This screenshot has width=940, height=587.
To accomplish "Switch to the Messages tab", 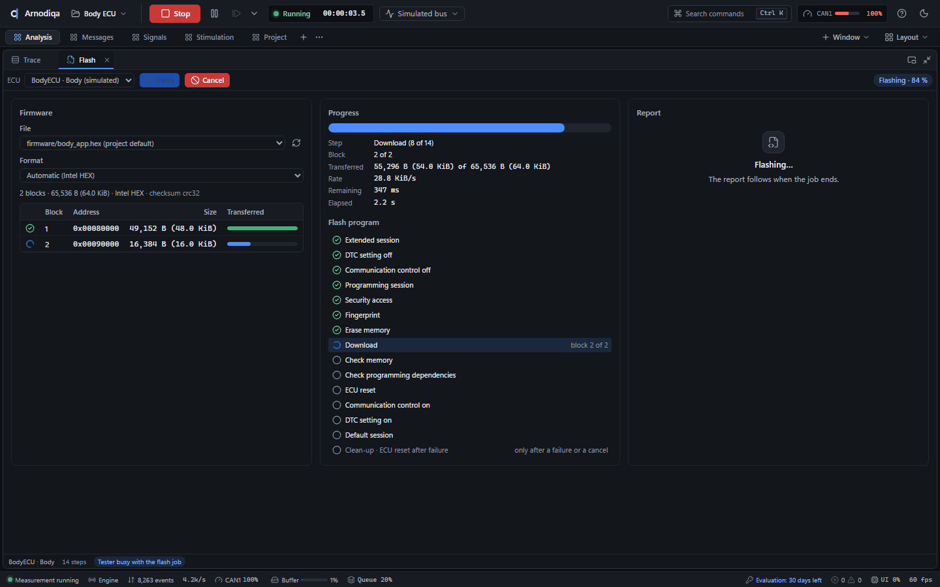I will [x=91, y=37].
